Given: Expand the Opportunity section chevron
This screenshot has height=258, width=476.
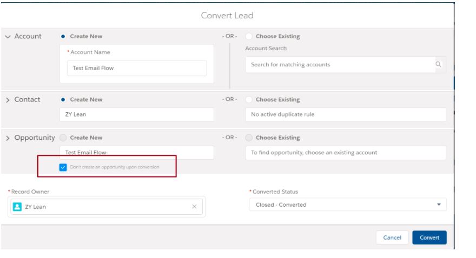Looking at the screenshot, I should click(7, 138).
